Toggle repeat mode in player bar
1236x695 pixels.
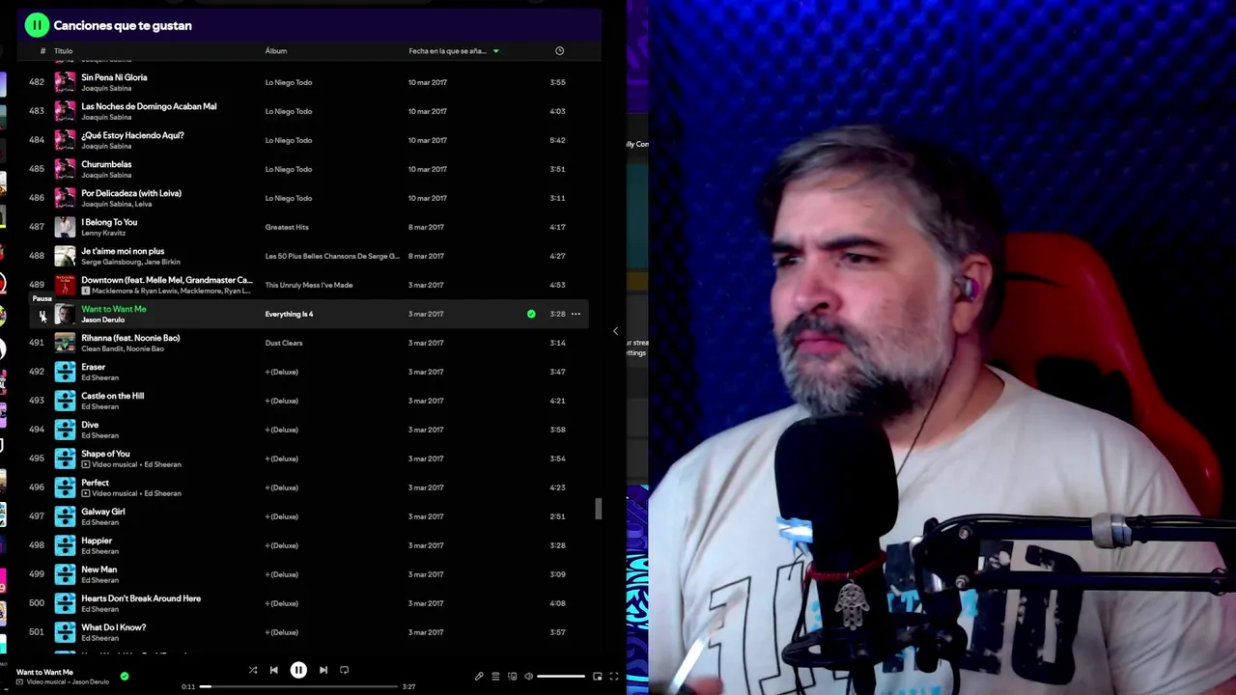[x=345, y=670]
